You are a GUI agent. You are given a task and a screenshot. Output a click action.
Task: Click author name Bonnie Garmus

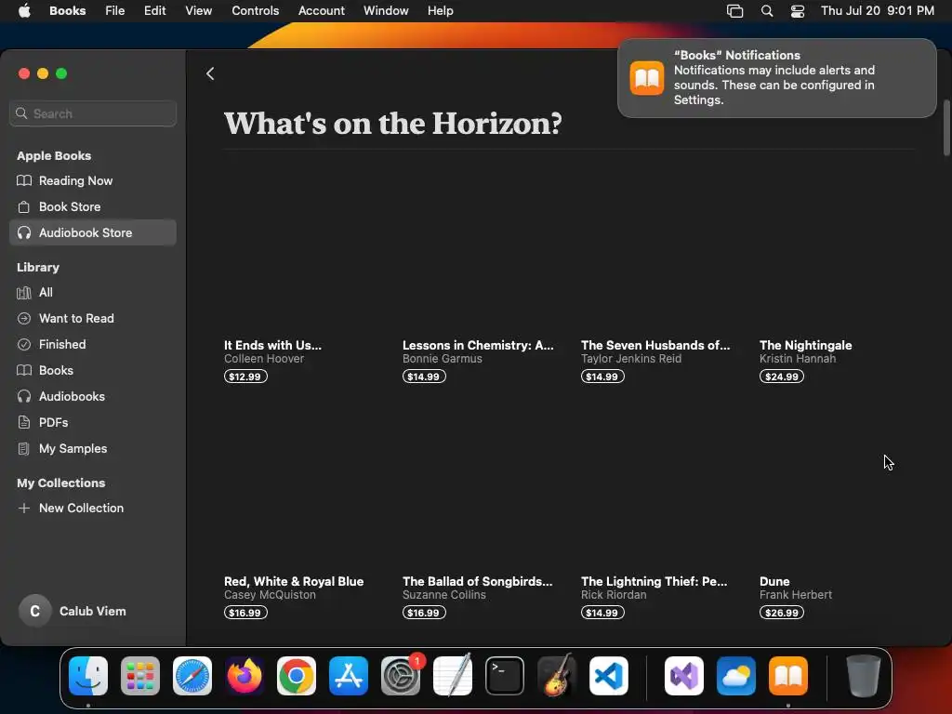point(442,358)
